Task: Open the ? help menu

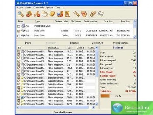Action: click(x=63, y=7)
